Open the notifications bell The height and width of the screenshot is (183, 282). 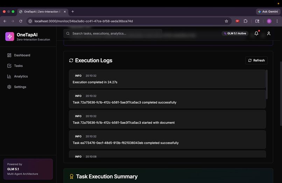256,34
